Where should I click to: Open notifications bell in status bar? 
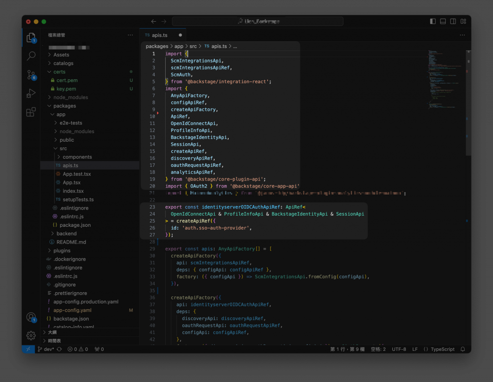pyautogui.click(x=463, y=349)
